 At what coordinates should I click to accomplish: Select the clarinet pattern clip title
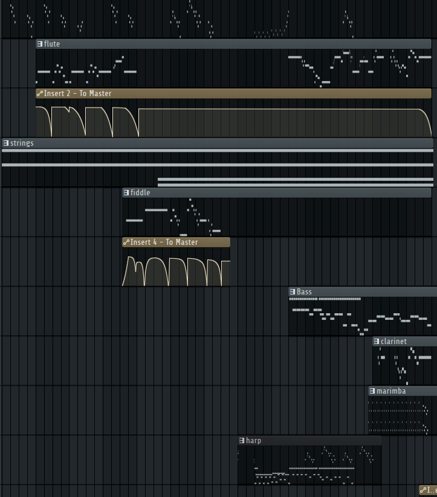393,342
